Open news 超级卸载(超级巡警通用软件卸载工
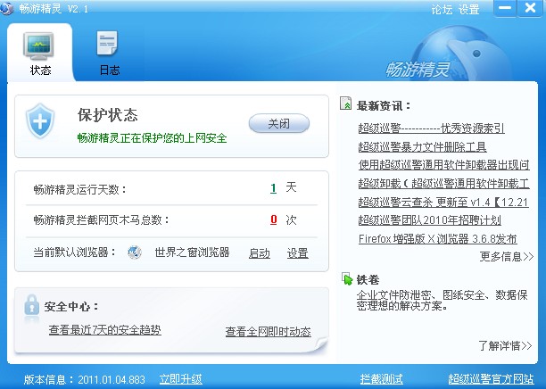 tap(444, 183)
